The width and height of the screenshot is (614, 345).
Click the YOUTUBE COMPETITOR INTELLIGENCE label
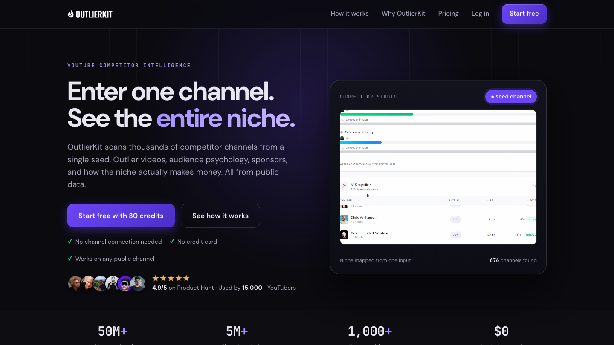click(129, 66)
